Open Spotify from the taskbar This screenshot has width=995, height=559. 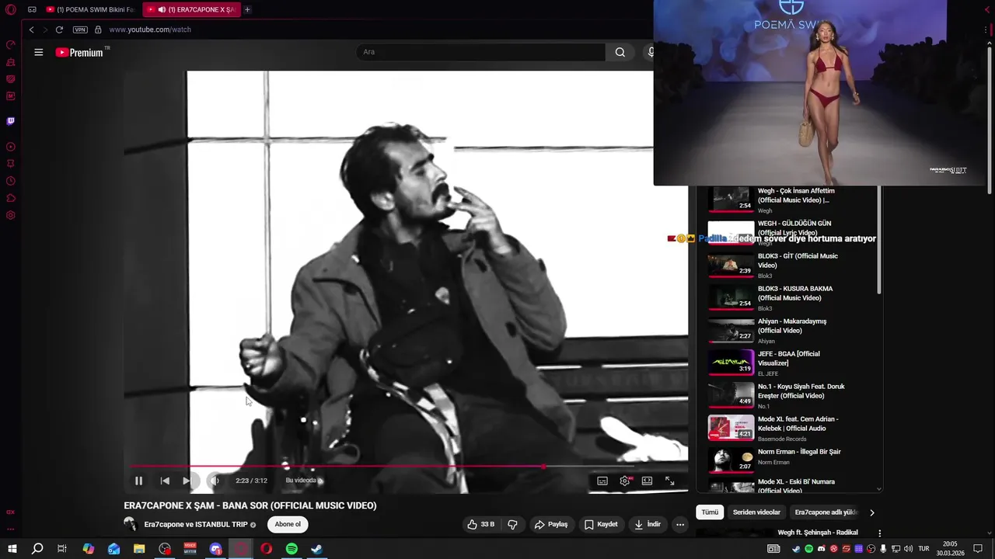(x=292, y=549)
